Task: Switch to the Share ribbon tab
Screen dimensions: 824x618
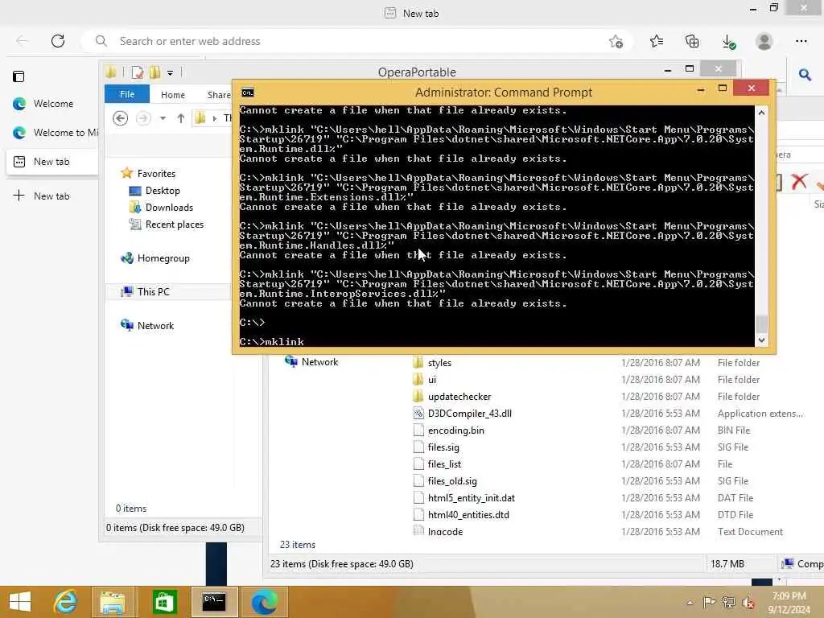Action: pyautogui.click(x=219, y=95)
